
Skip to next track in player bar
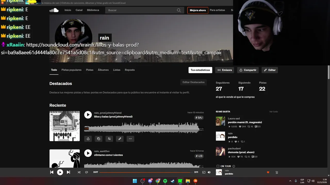[68, 172]
